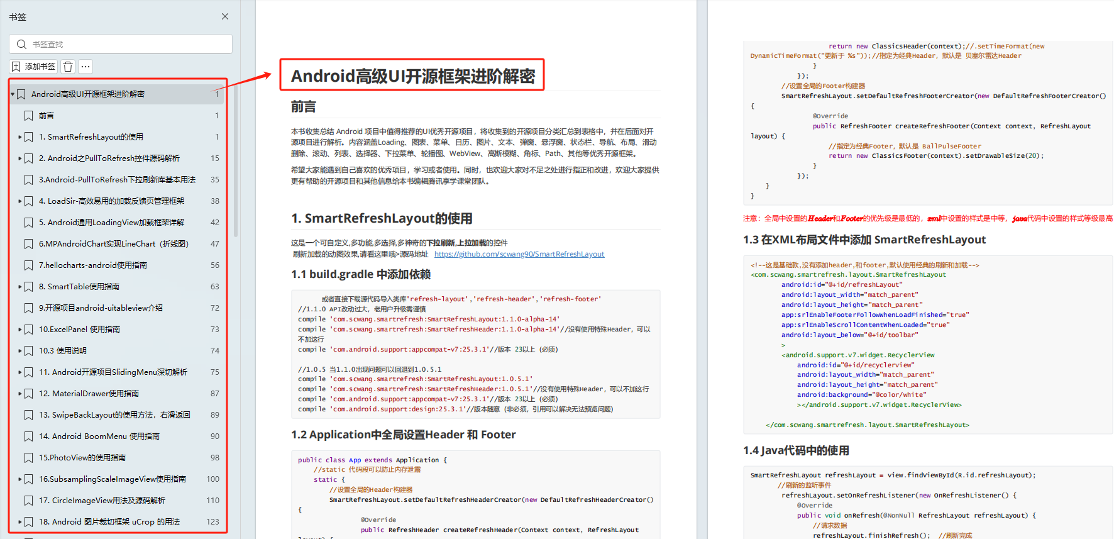The height and width of the screenshot is (539, 1114).
Task: Click page number 123 in bookmarks list
Action: (x=212, y=522)
